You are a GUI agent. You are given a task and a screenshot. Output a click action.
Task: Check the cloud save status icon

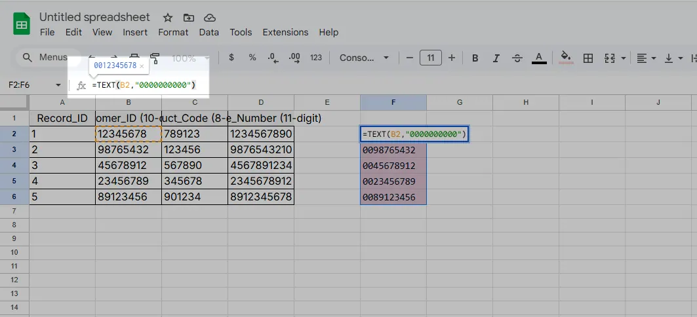pos(210,18)
